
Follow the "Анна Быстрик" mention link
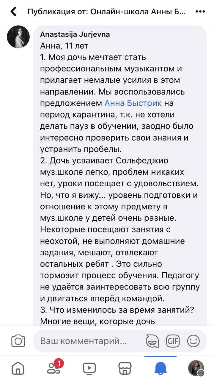coord(133,103)
